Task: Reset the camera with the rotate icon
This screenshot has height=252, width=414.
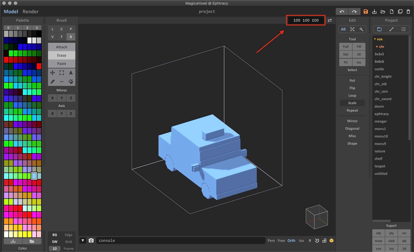Action: [317, 241]
